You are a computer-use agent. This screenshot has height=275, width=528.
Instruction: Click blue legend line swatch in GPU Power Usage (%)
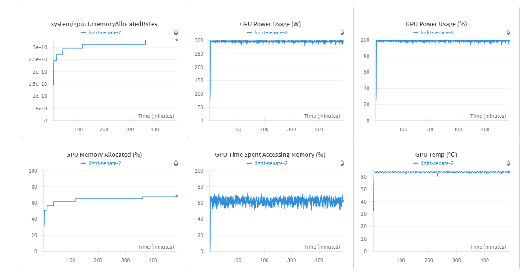[x=415, y=32]
